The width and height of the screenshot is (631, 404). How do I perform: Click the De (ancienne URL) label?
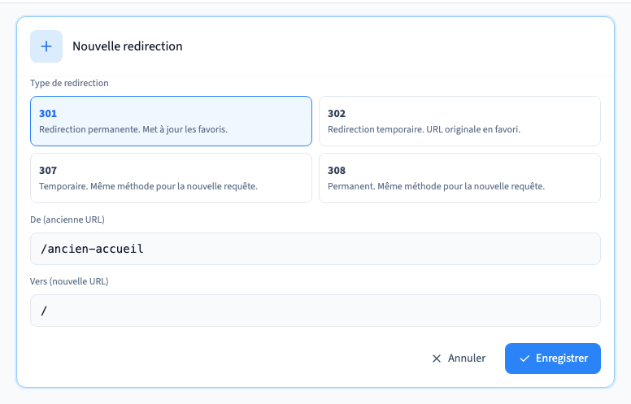(67, 219)
